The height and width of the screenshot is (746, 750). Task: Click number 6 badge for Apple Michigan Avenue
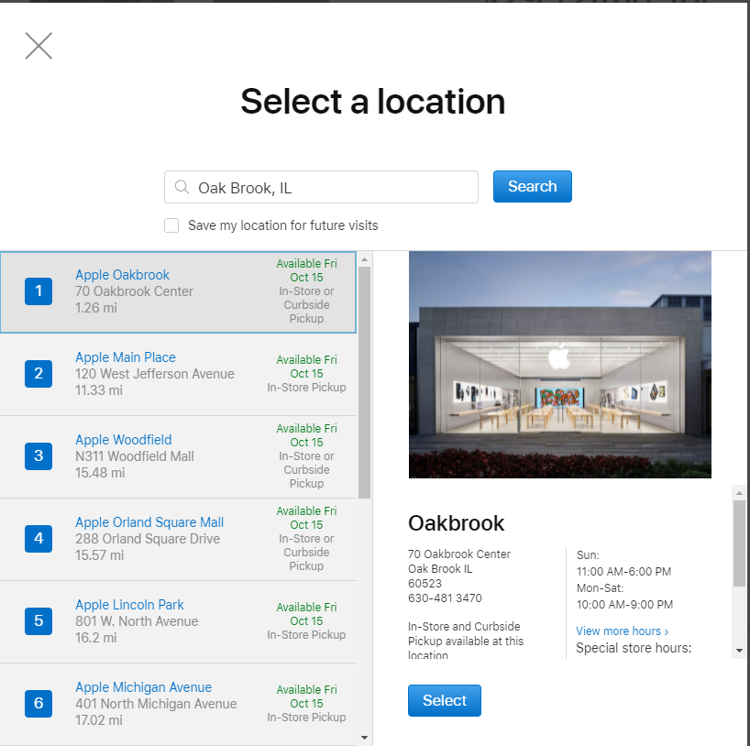[x=39, y=703]
